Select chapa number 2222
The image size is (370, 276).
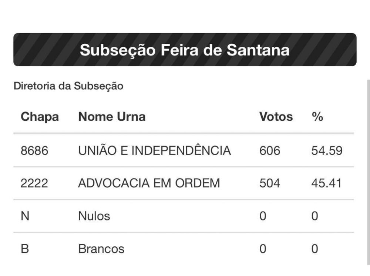[x=34, y=183]
